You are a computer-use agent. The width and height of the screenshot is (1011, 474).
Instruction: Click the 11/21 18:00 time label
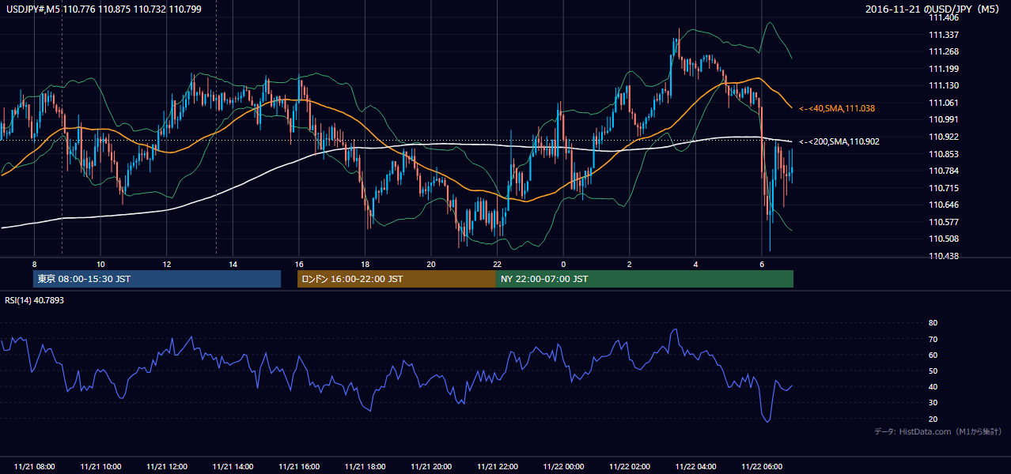click(x=365, y=467)
